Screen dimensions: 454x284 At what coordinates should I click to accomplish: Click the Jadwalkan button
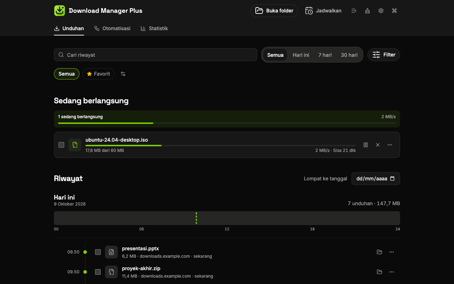click(x=323, y=11)
